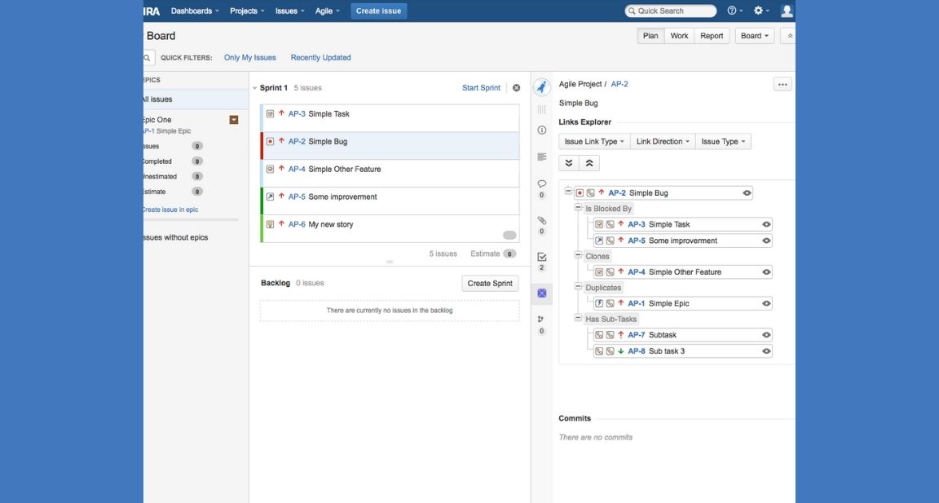Click the expand all double-chevron button
The width and height of the screenshot is (939, 503).
coord(569,163)
